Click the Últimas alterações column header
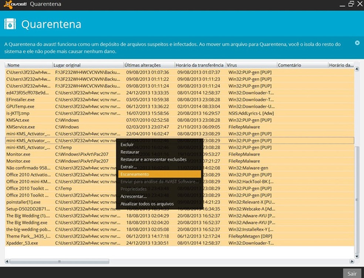Image resolution: width=364 pixels, height=278 pixels. [x=142, y=65]
